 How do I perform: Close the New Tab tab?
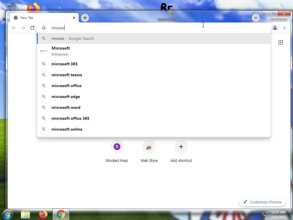pyautogui.click(x=74, y=18)
